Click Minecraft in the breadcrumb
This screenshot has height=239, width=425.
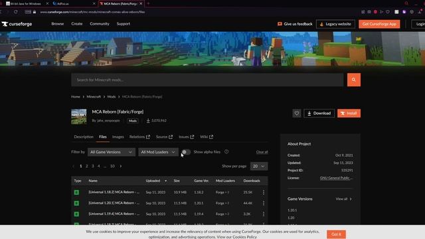coord(94,97)
